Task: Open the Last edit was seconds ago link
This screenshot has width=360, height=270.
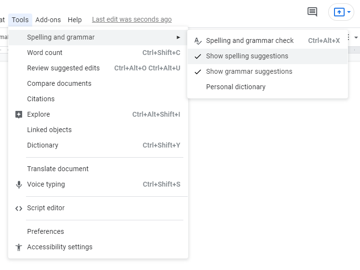Action: click(x=132, y=20)
